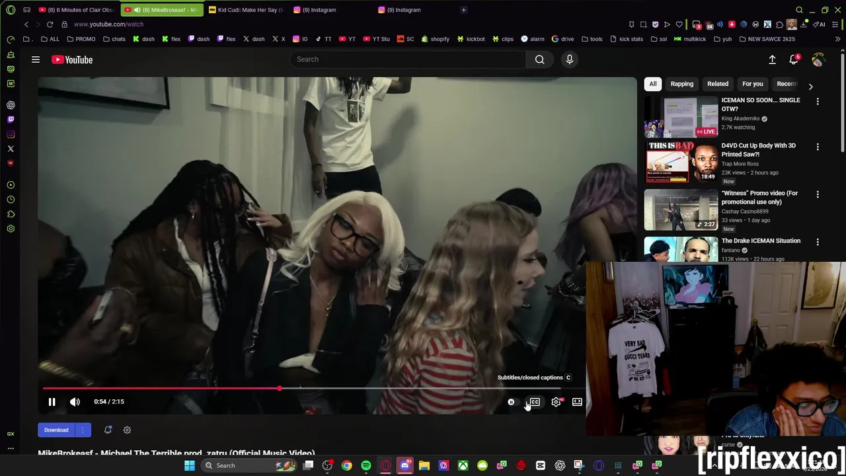Expand overflow bookmarks chevron
Screen dimensions: 846x476
click(837, 39)
